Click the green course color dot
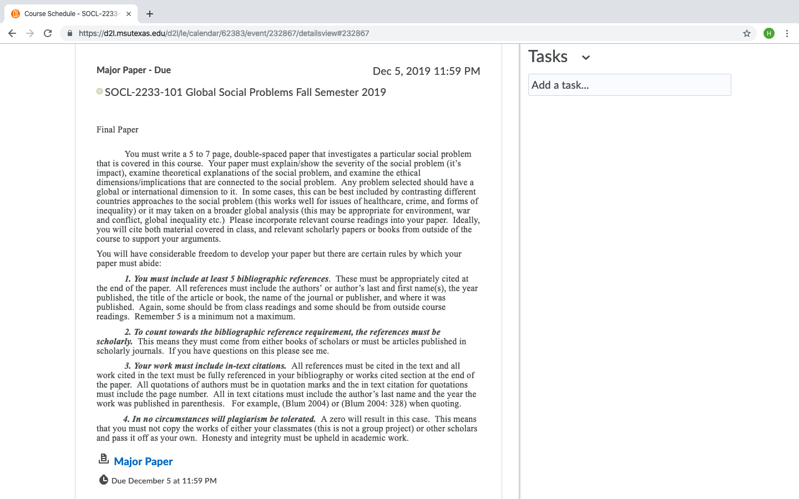 point(99,91)
